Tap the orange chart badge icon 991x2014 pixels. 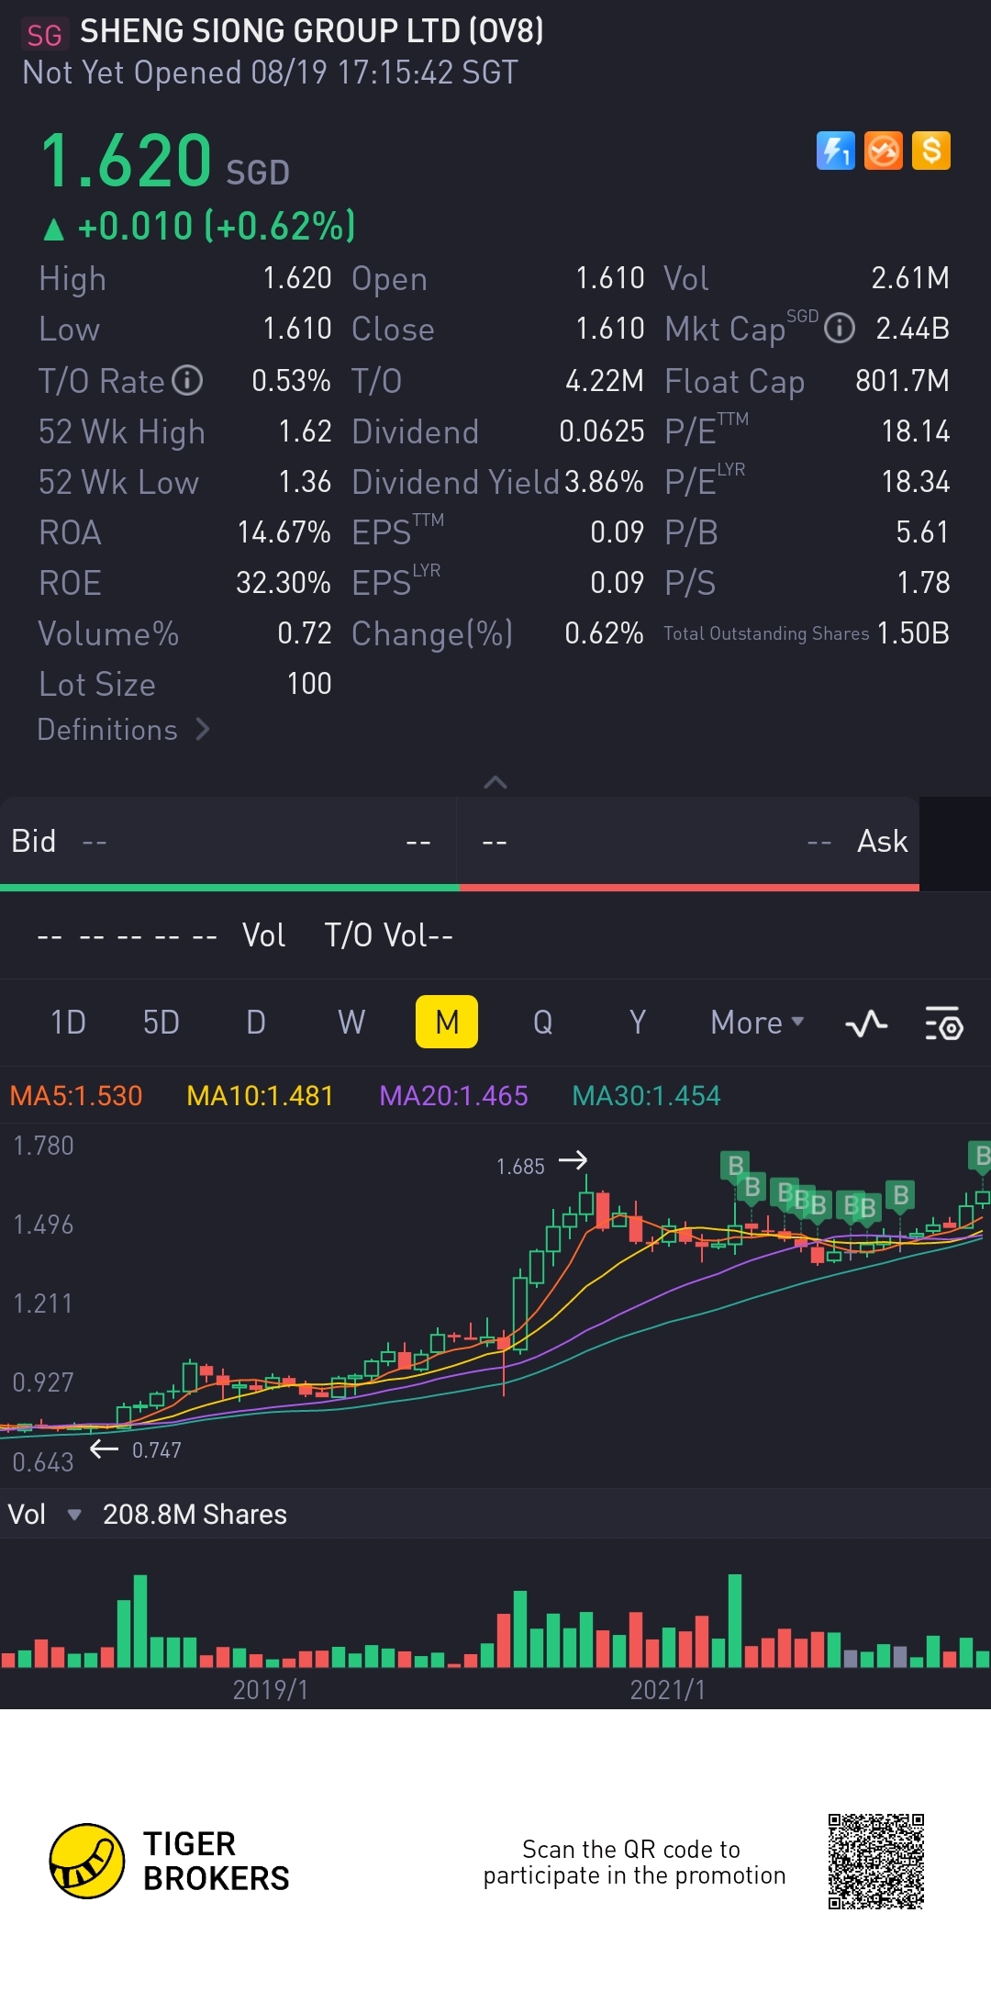[884, 151]
